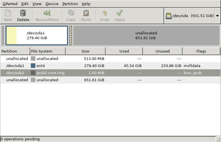221x142 pixels.
Task: Click the gray swatch in 651.61 GiB row
Action: 33,80
